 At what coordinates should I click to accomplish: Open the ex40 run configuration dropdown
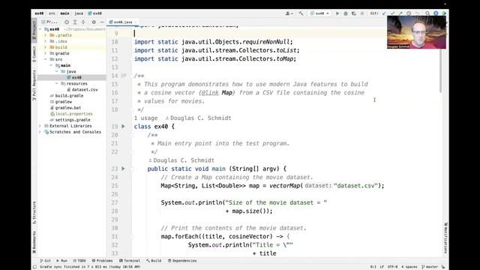(x=319, y=13)
